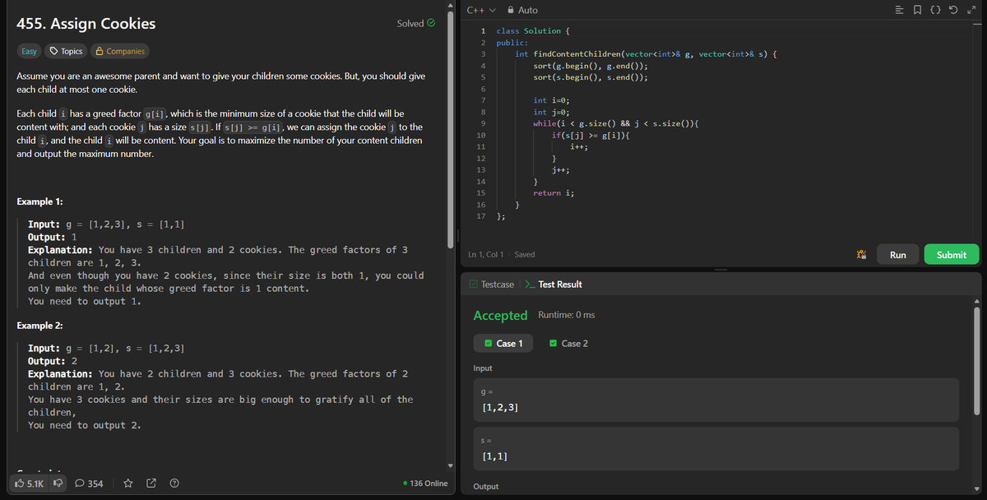Like the problem with the thumbs-up 5.1K button
This screenshot has height=500, width=987.
[30, 484]
